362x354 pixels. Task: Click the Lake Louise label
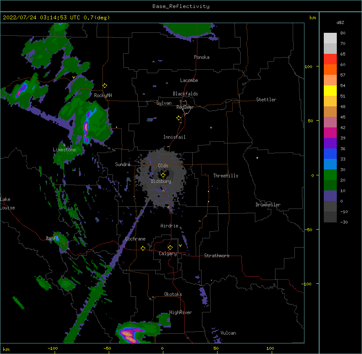click(x=7, y=203)
